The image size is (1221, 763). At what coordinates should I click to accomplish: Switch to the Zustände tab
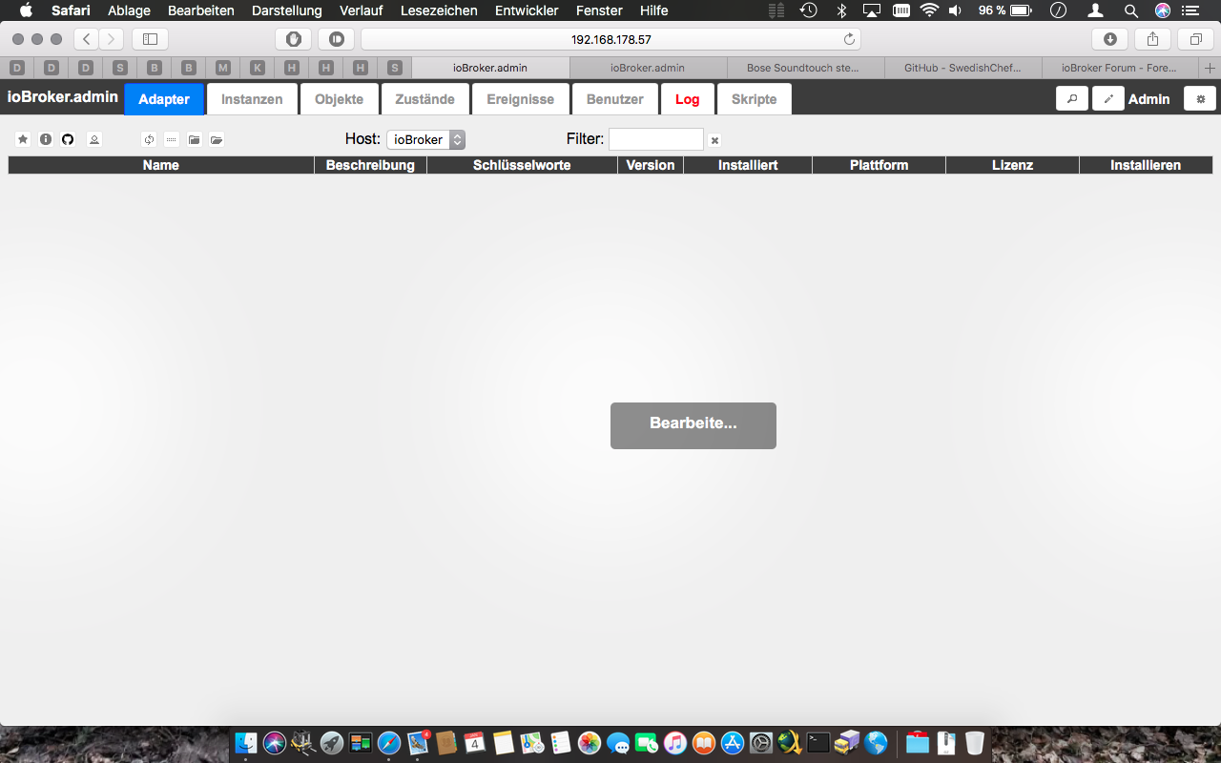(x=424, y=99)
